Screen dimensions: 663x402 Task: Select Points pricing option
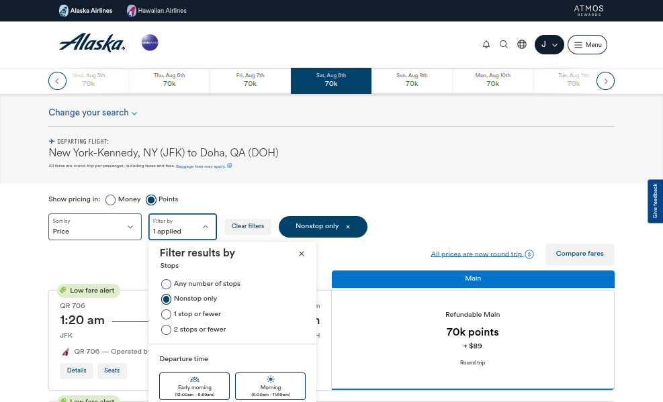(151, 200)
